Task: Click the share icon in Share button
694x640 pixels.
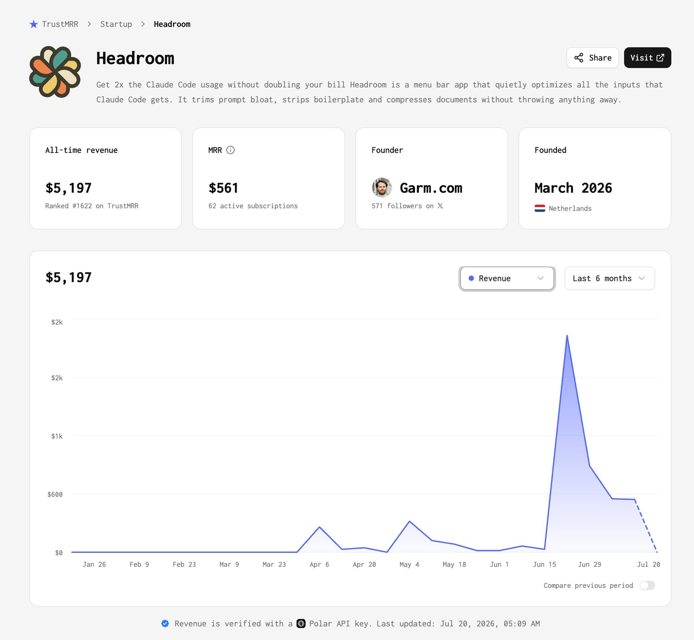Action: (579, 58)
